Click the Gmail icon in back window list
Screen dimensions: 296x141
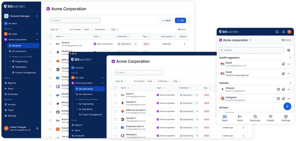(58, 121)
